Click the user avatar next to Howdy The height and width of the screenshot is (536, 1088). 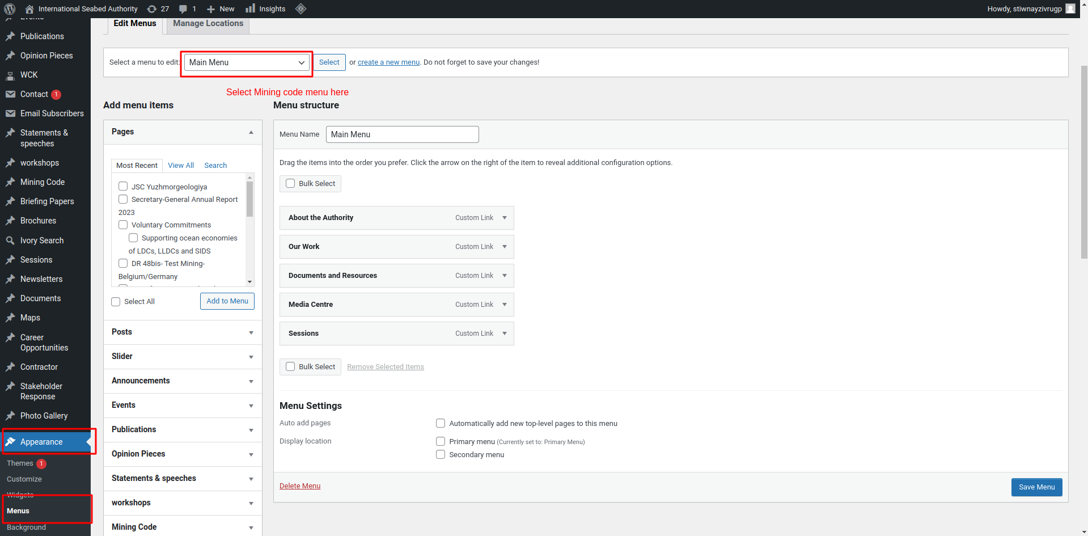click(1070, 9)
